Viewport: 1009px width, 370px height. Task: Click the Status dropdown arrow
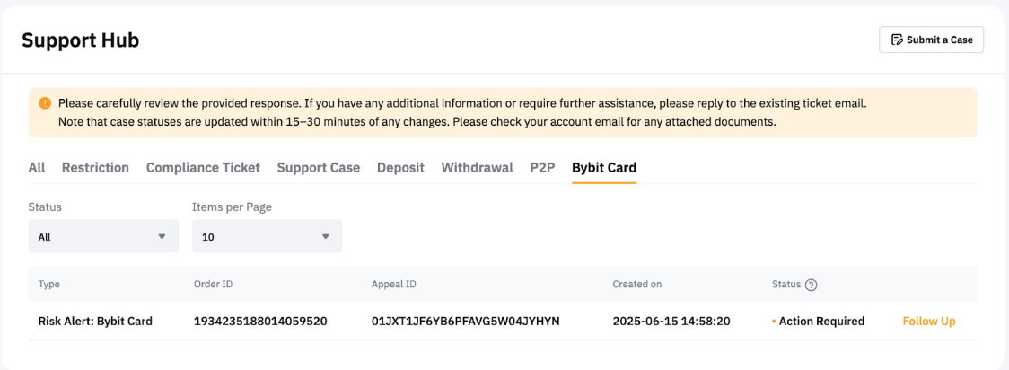coord(162,236)
